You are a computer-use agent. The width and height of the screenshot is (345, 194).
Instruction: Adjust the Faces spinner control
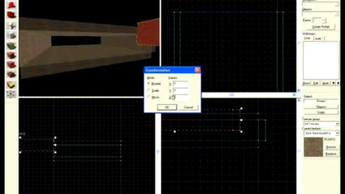(324, 20)
